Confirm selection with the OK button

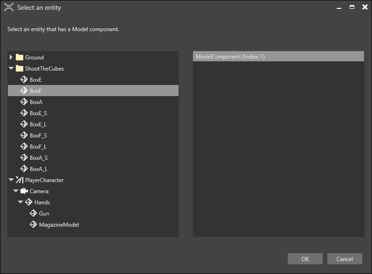click(305, 259)
